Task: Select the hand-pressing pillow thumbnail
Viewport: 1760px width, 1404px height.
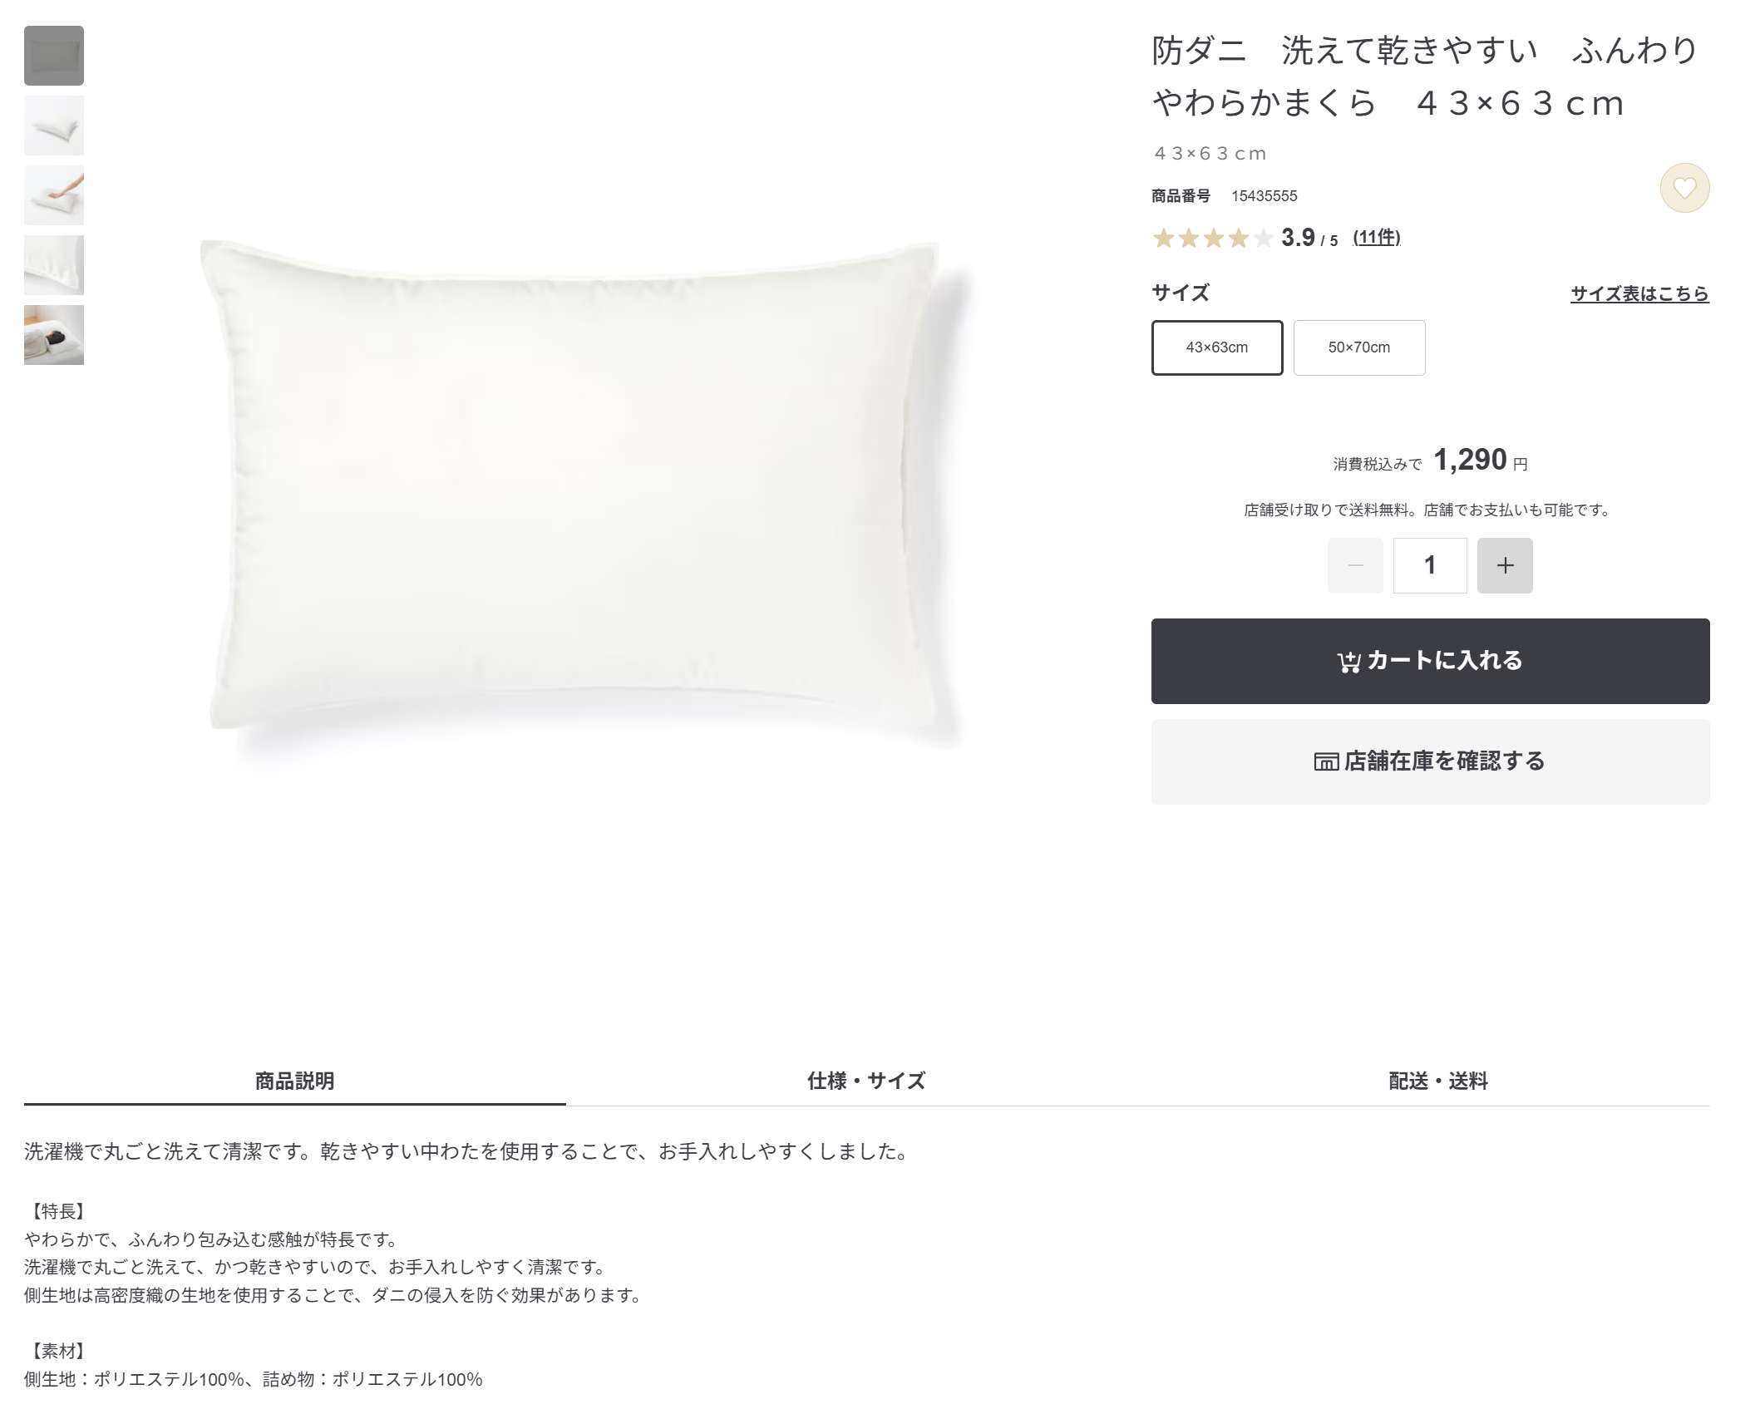Action: (x=54, y=195)
